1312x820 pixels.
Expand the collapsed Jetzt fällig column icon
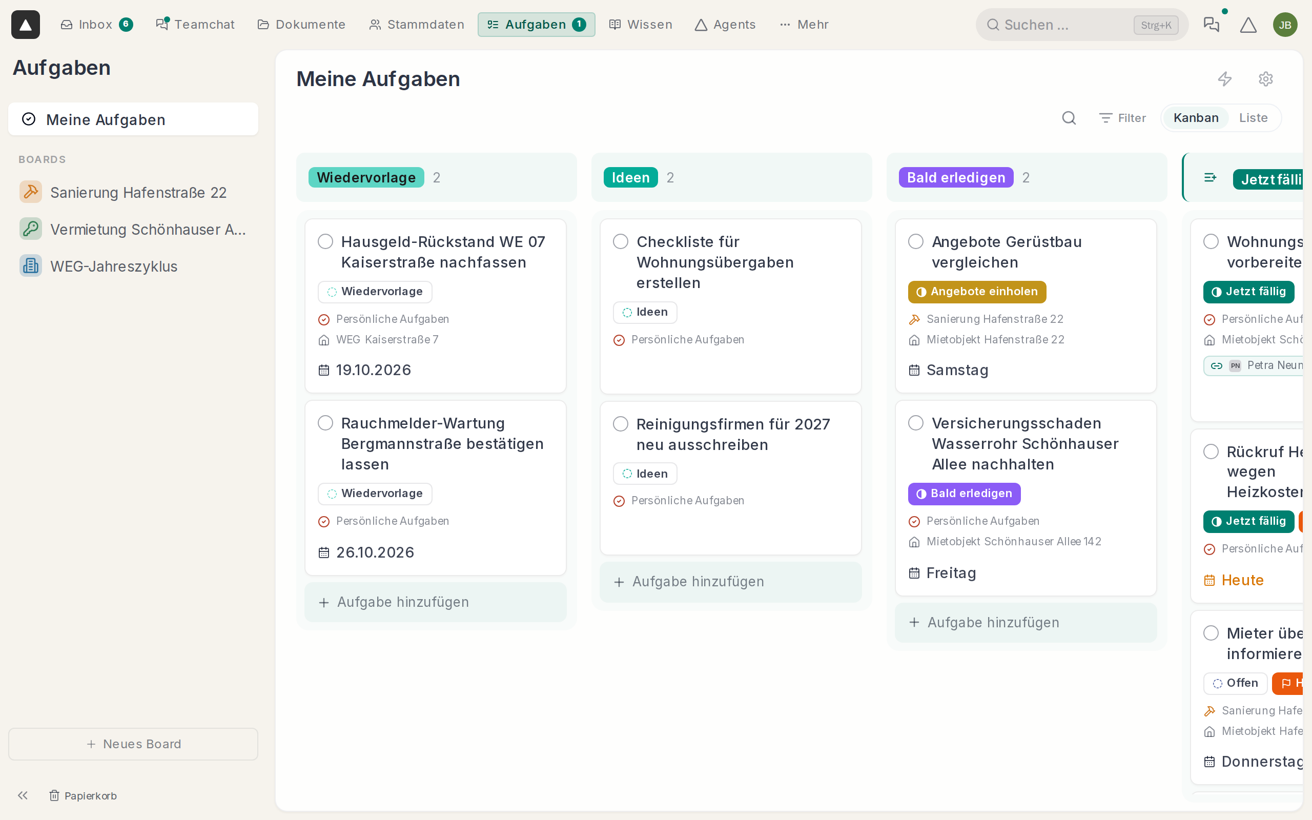click(1210, 177)
